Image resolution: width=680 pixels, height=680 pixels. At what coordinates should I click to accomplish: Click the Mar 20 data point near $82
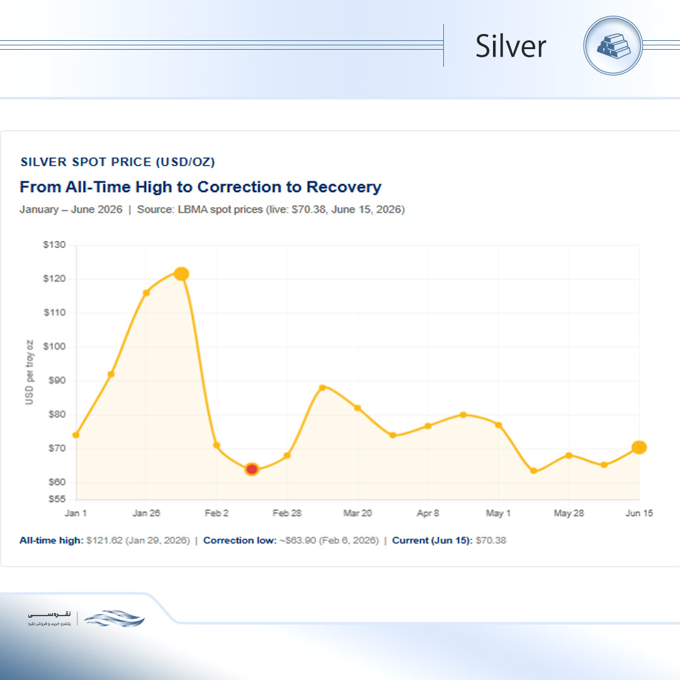point(358,408)
